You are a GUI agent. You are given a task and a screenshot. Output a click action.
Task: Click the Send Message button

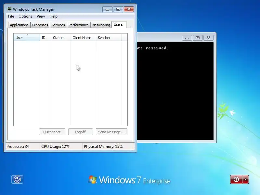pos(111,132)
